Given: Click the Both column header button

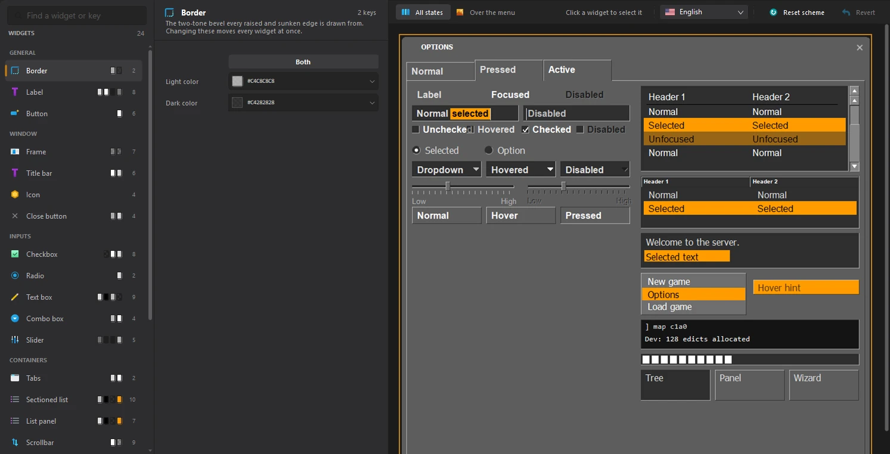Looking at the screenshot, I should [x=303, y=61].
